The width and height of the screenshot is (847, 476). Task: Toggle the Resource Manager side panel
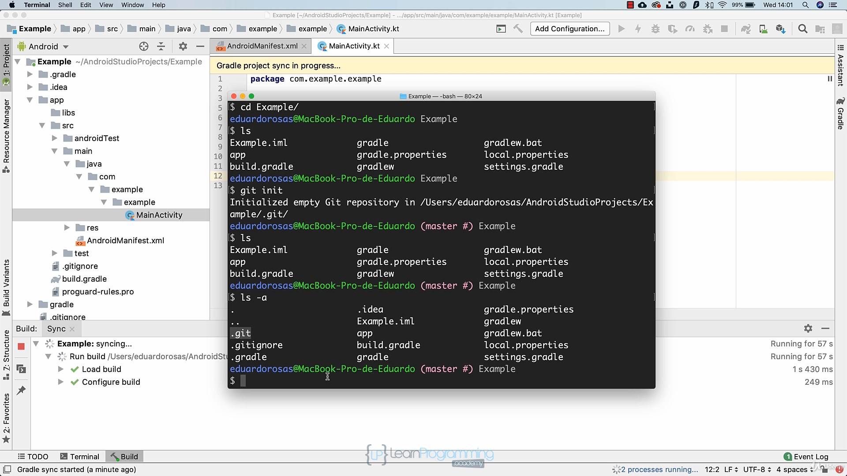[x=6, y=136]
